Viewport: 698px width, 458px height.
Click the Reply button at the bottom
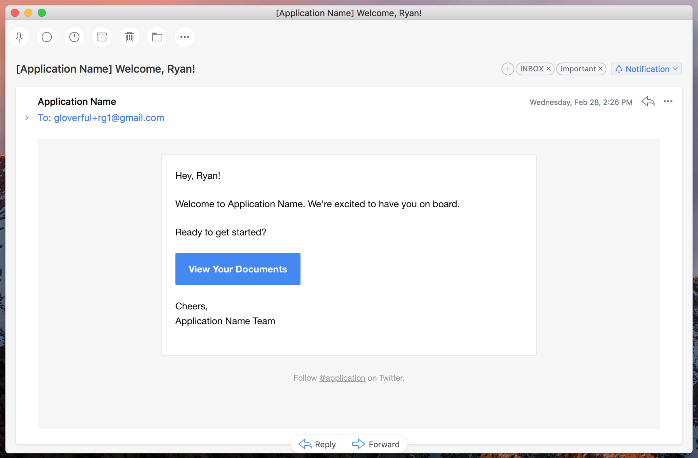point(317,444)
